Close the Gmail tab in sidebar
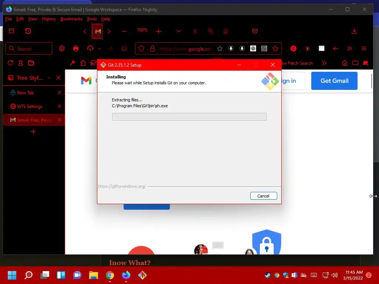Image resolution: width=379 pixels, height=284 pixels. click(x=60, y=120)
